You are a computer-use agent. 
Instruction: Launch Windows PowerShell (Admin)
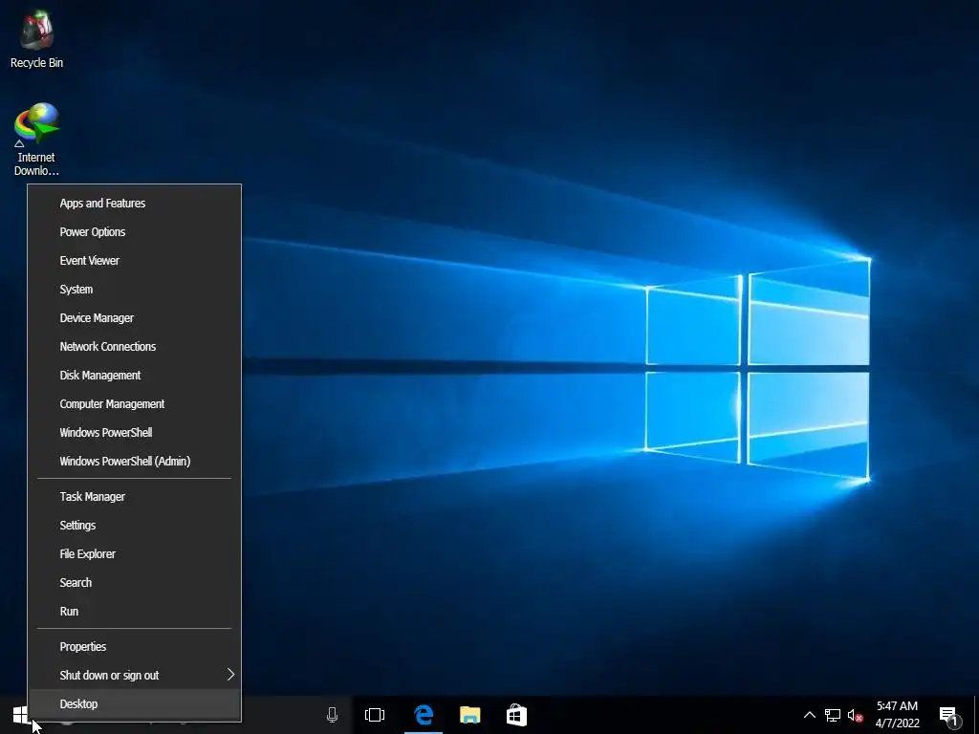134,462
